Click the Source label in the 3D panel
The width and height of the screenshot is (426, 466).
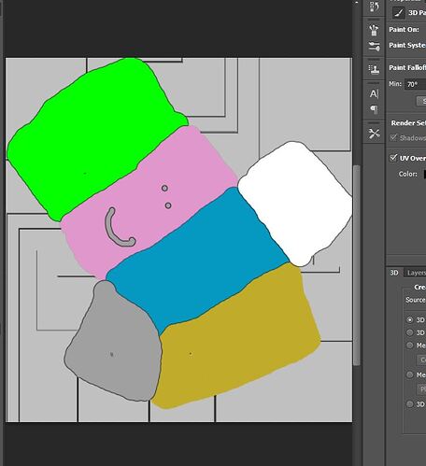click(x=416, y=300)
